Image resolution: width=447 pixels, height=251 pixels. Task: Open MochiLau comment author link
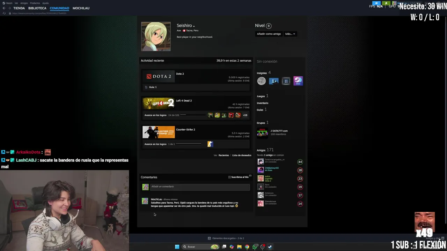pyautogui.click(x=156, y=199)
